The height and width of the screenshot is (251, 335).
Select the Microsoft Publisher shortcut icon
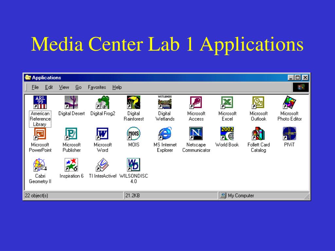(71, 133)
